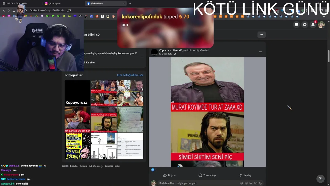Expand the Diğer footer menu
Screen dimensions: 330x186
pyautogui.click(x=118, y=166)
